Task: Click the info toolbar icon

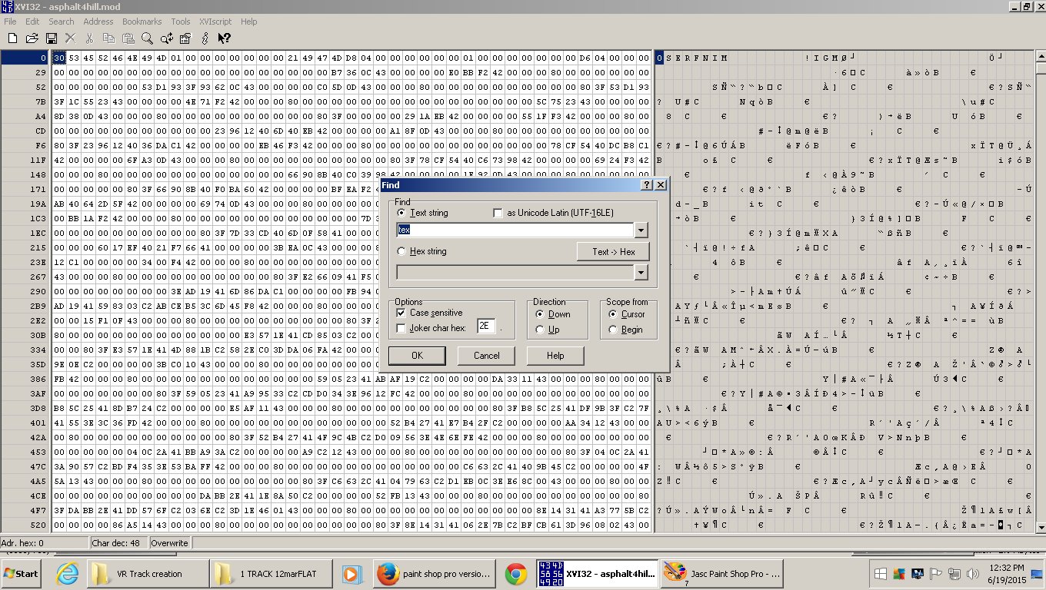Action: [205, 38]
